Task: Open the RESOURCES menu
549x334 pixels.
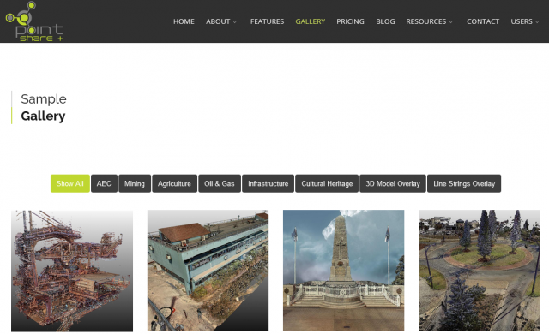Action: click(x=426, y=21)
